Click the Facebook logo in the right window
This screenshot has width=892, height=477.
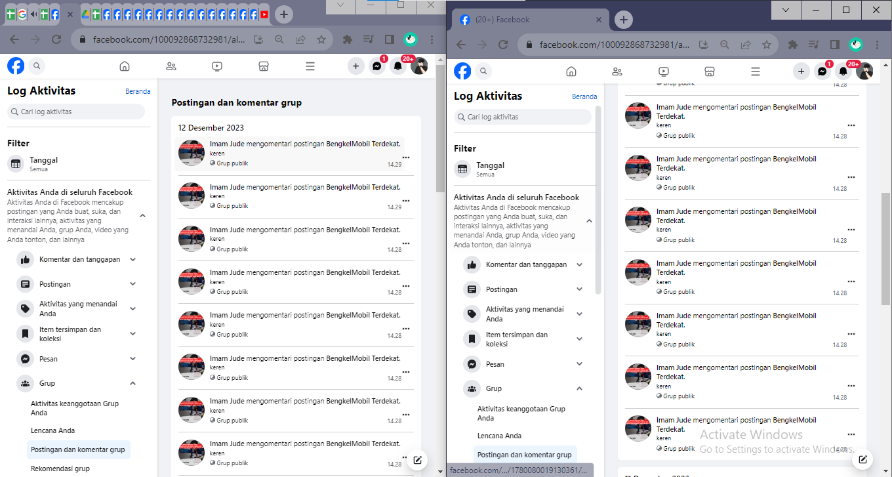coord(462,71)
